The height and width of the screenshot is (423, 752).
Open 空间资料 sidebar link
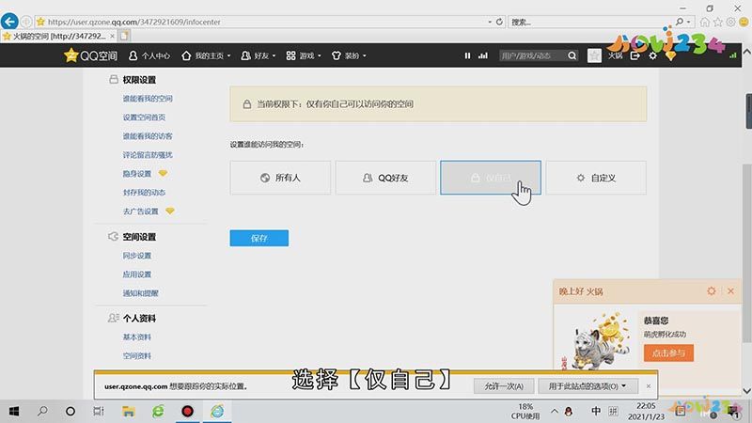tap(136, 356)
